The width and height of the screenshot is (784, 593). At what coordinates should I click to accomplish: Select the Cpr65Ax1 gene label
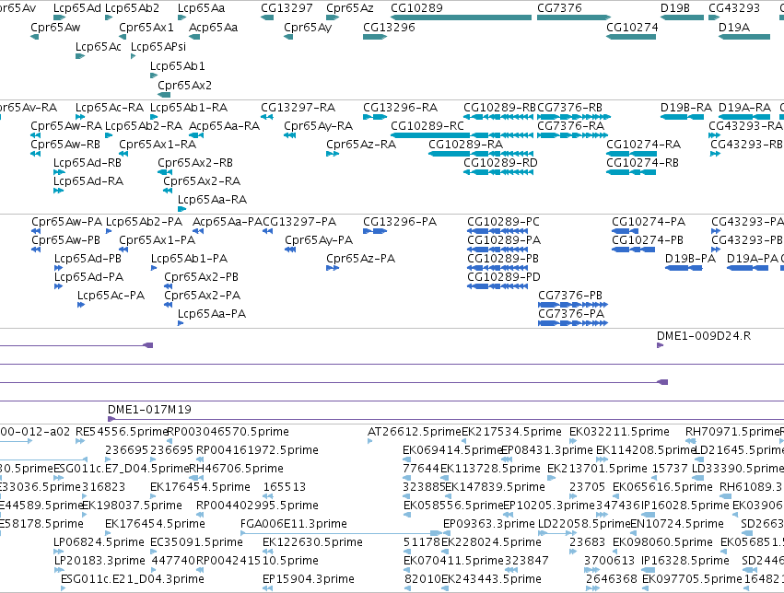coord(146,28)
